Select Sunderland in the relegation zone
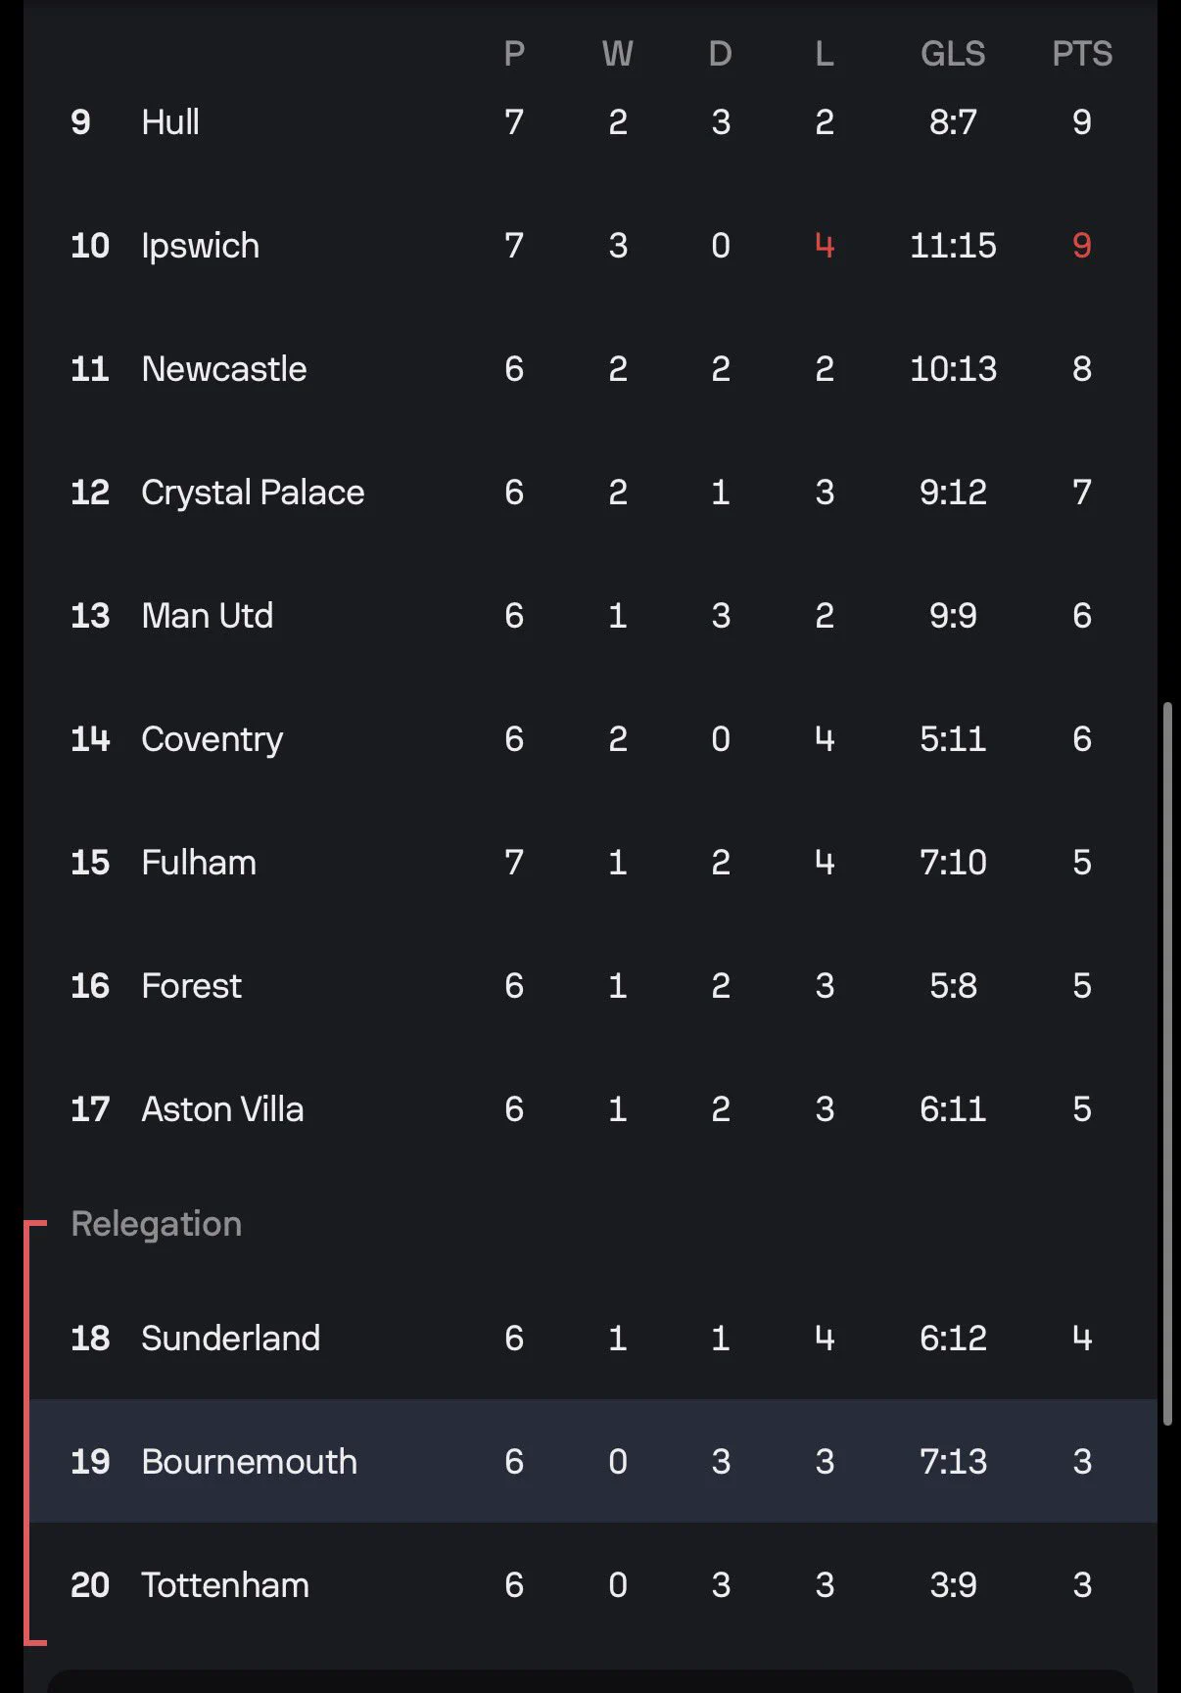Image resolution: width=1181 pixels, height=1693 pixels. [x=590, y=1339]
